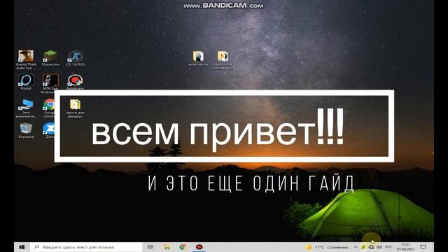
Task: Open Portal game shortcut
Action: coord(26,82)
